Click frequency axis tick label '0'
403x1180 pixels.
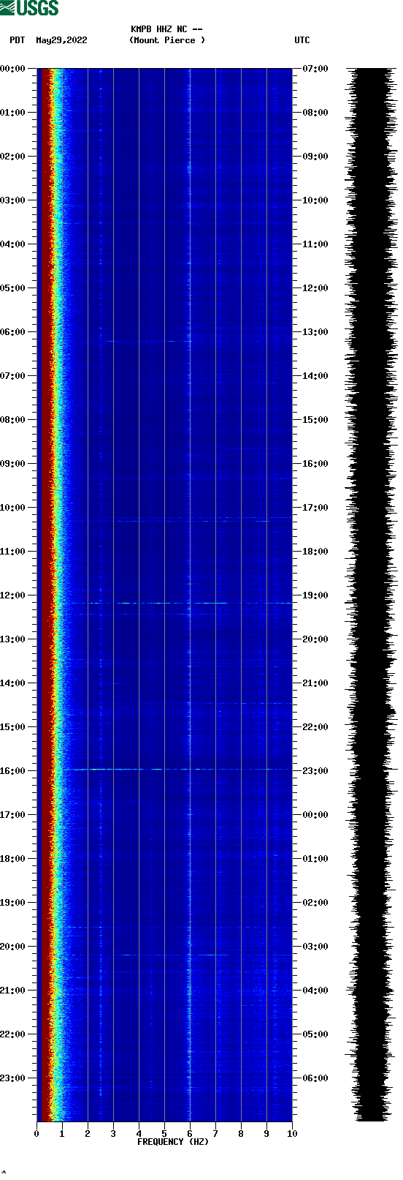pyautogui.click(x=37, y=1134)
